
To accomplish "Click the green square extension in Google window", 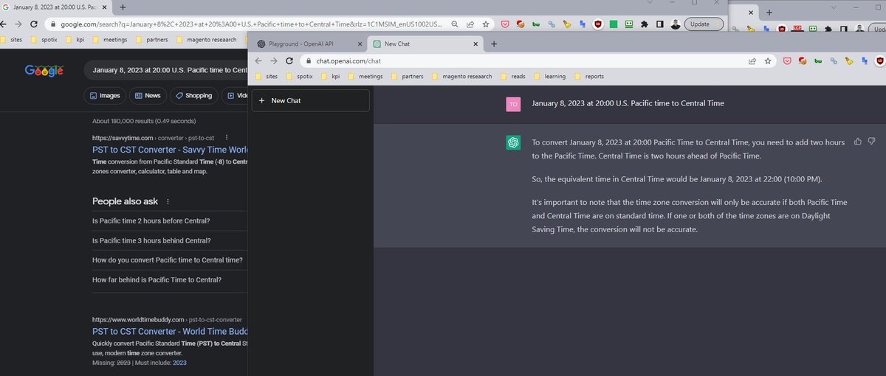I will pos(613,24).
